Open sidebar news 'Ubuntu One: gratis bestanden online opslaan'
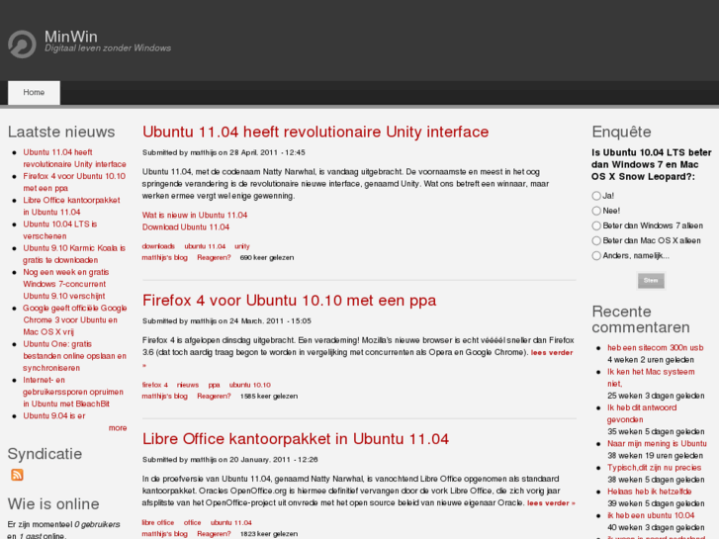Screen dimensions: 719x539 [x=74, y=356]
